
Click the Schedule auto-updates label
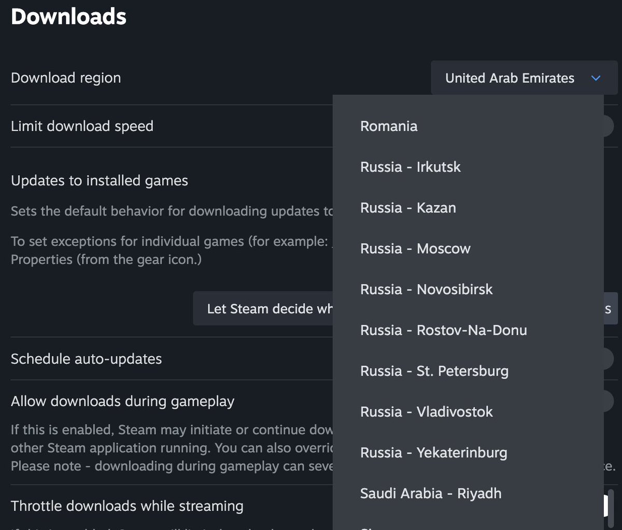(86, 359)
